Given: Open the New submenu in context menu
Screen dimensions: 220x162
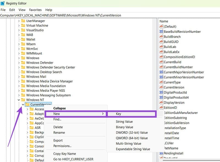Looking at the screenshot, I should click(76, 114).
